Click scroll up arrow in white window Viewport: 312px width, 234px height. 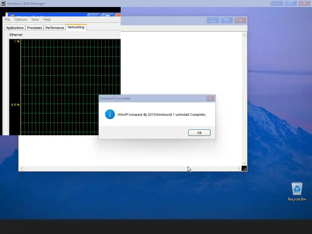(x=244, y=35)
